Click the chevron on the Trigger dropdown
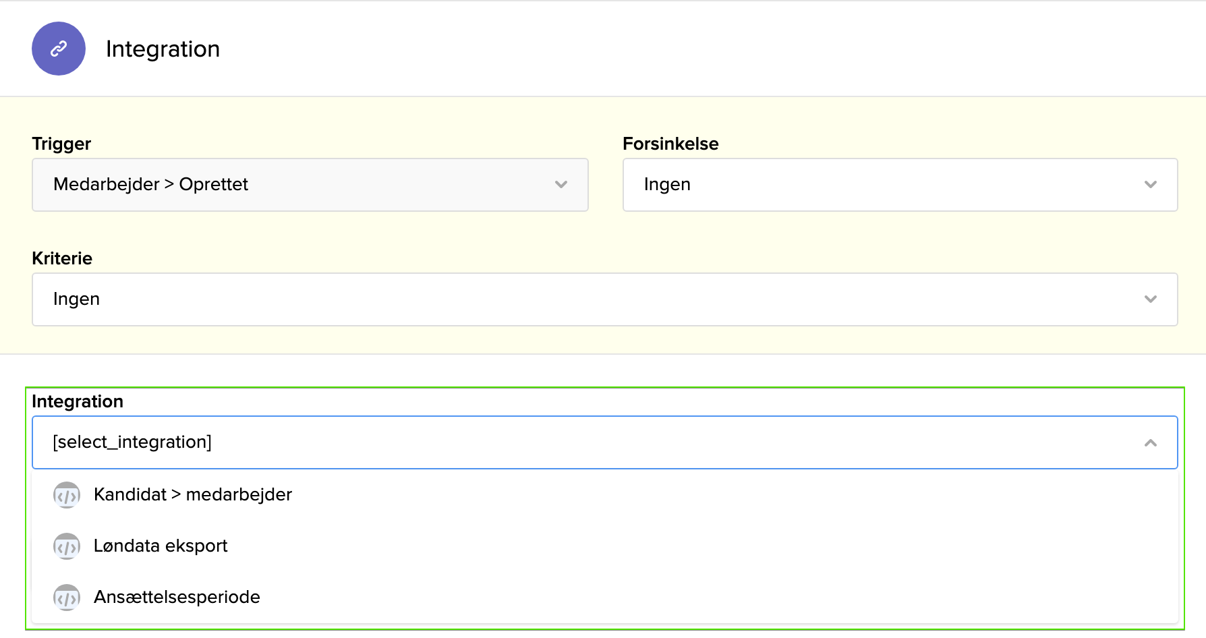Viewport: 1206px width, 638px height. (561, 184)
